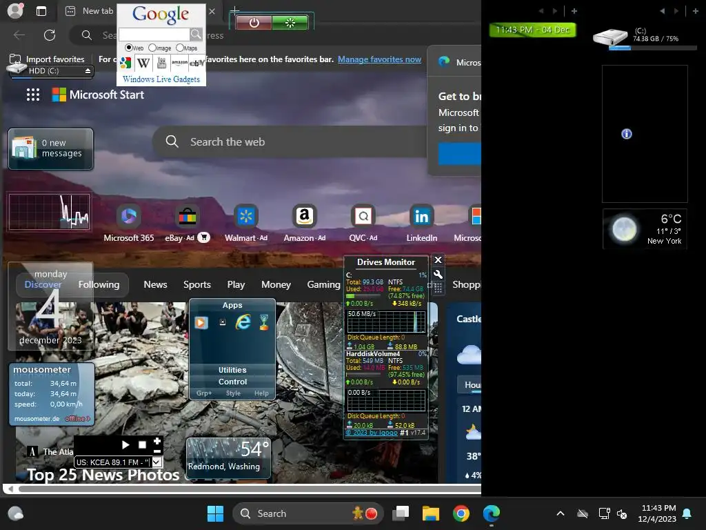The width and height of the screenshot is (706, 530).
Task: Open the 2023 by Igogo link
Action: pos(372,433)
